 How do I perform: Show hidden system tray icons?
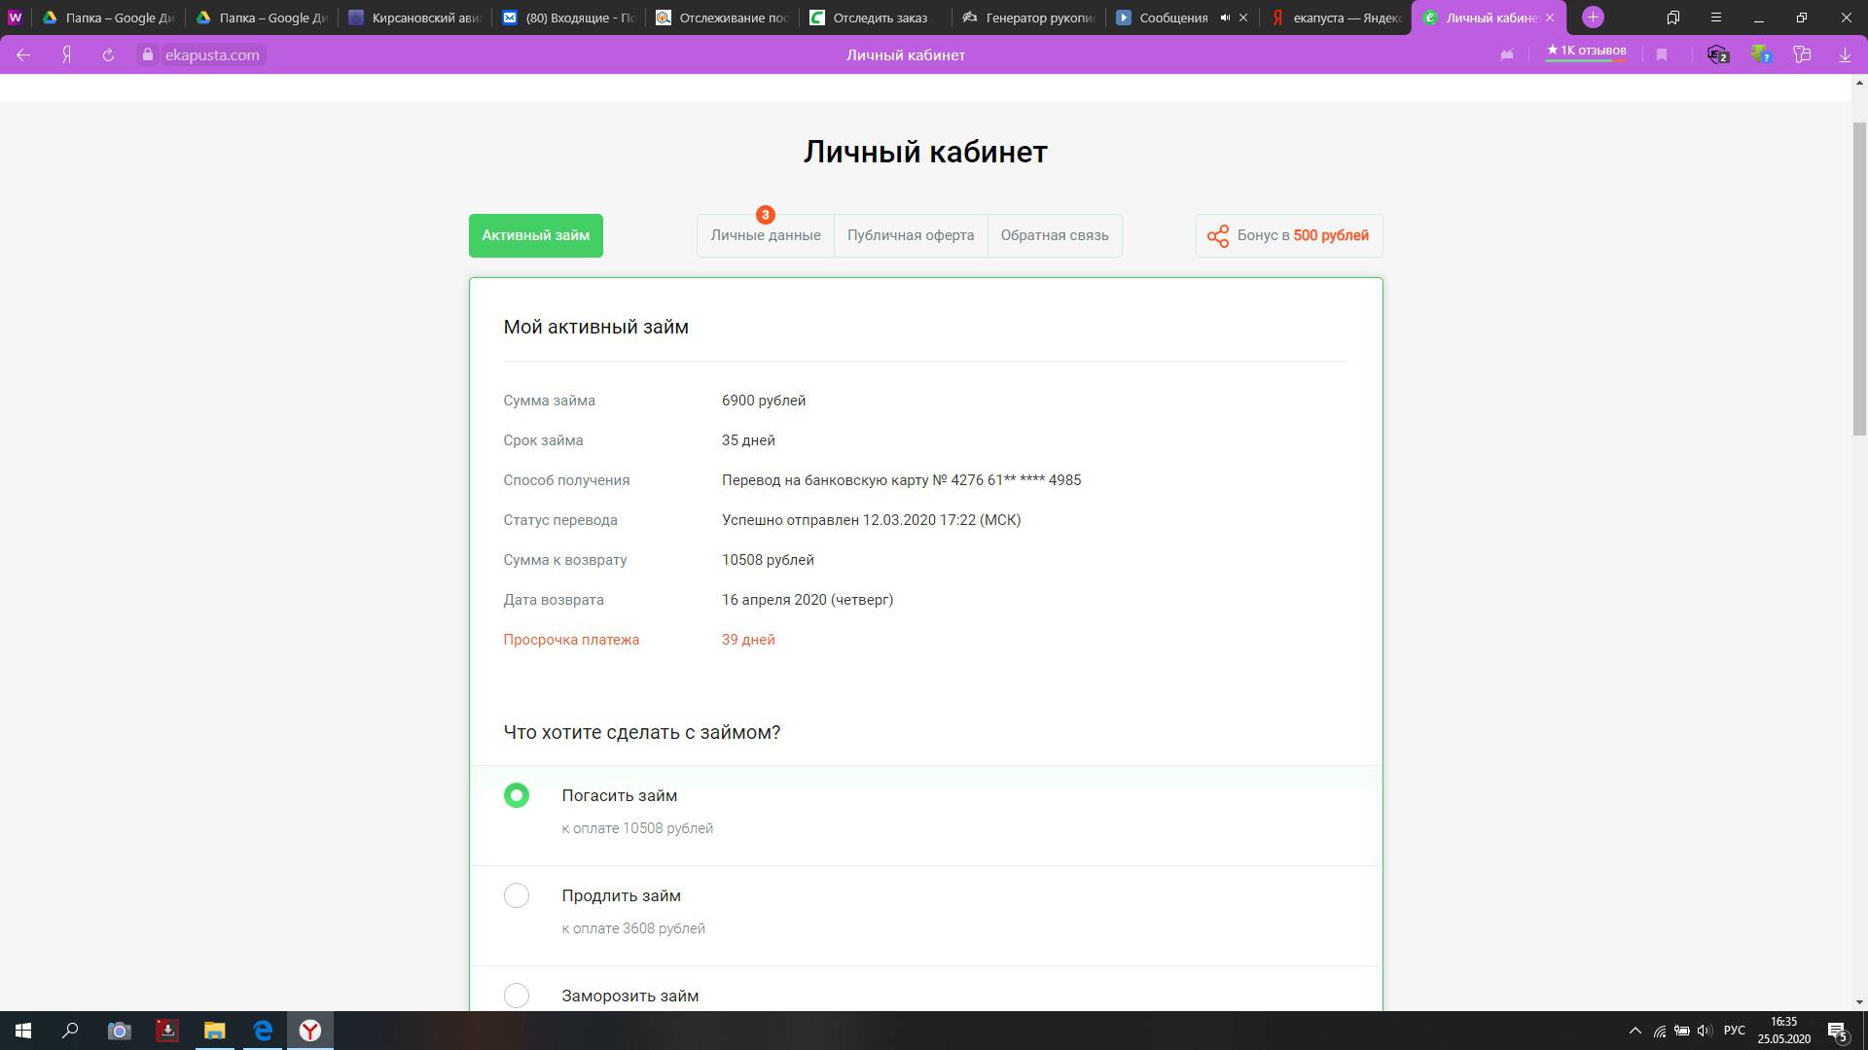point(1634,1031)
